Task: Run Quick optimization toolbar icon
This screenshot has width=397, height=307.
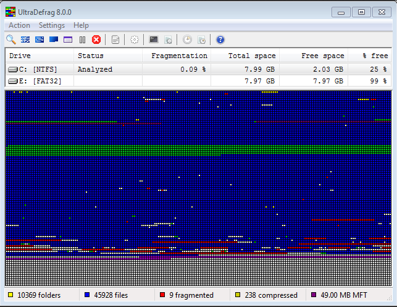Action: pos(40,40)
